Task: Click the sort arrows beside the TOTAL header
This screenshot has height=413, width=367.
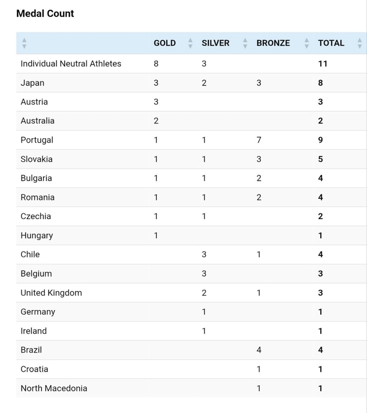Action: pyautogui.click(x=360, y=43)
